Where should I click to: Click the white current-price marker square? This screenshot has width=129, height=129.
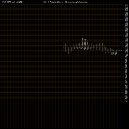coord(117,51)
